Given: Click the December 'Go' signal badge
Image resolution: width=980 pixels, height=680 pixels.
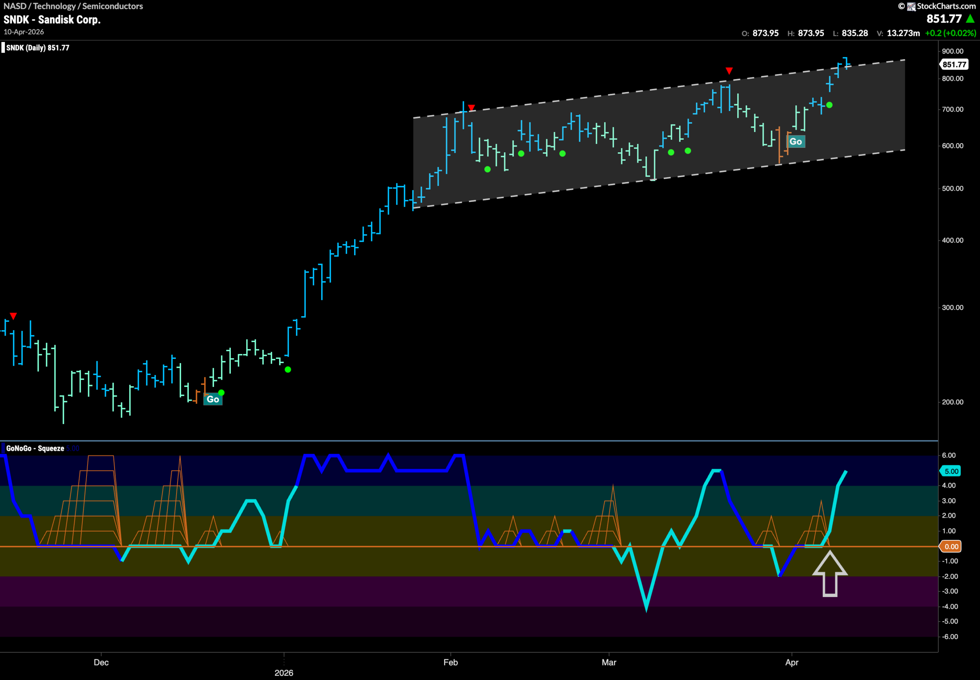Looking at the screenshot, I should point(213,399).
